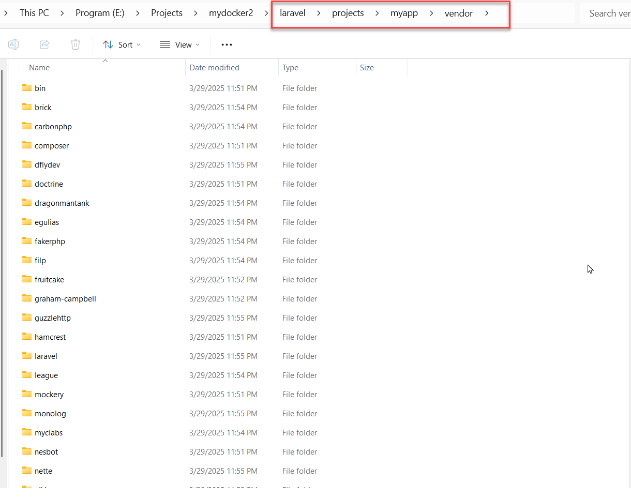This screenshot has width=631, height=498.
Task: Select the hamcrest folder icon
Action: pos(27,337)
